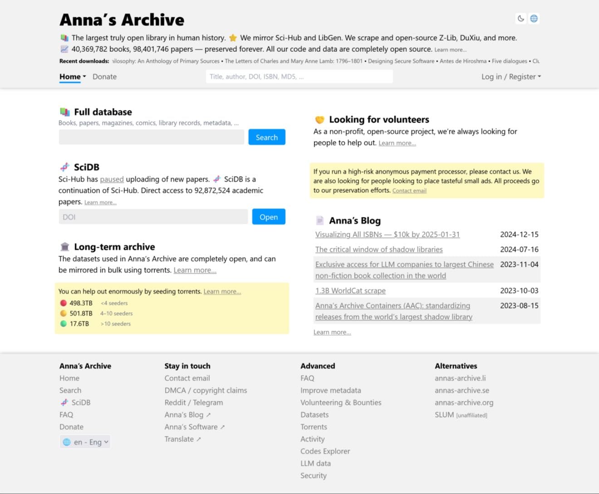Screen dimensions: 599x494
Task: Go to the Donate tab in the header
Action: click(104, 77)
